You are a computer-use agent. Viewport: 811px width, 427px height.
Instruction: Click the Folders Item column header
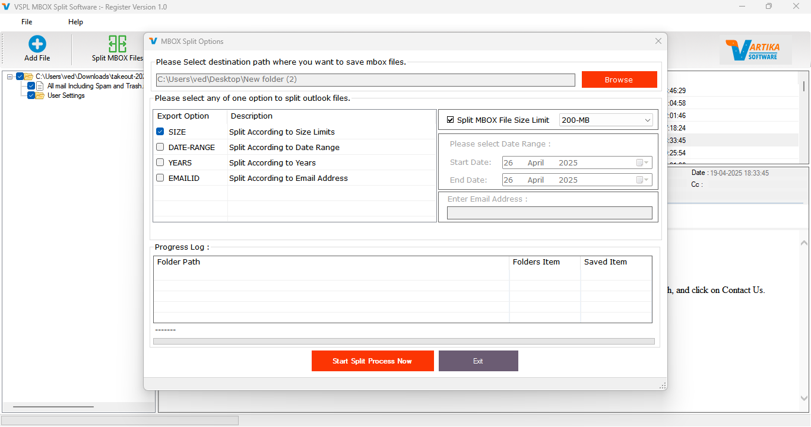pyautogui.click(x=544, y=262)
